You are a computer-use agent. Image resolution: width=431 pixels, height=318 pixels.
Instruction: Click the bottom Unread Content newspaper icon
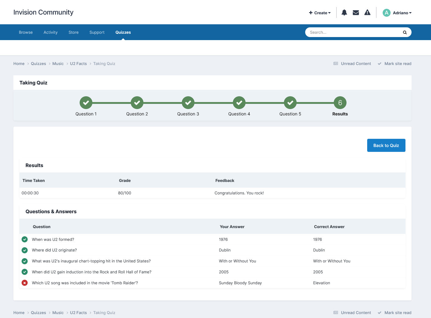coord(336,313)
